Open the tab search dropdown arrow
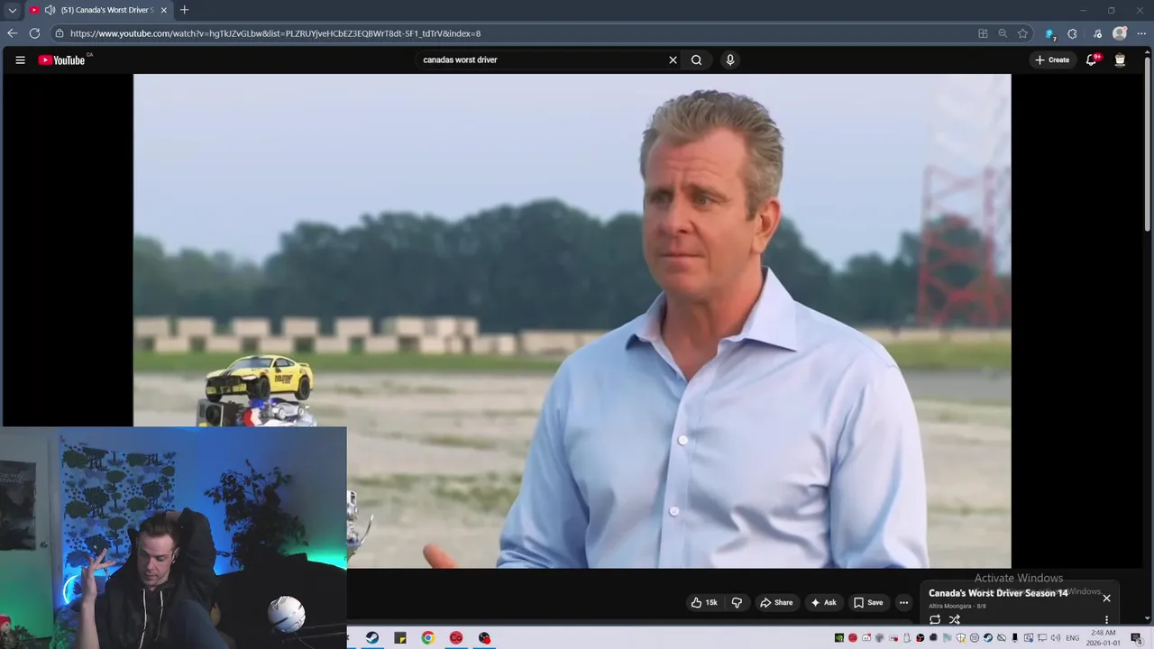 [x=12, y=10]
